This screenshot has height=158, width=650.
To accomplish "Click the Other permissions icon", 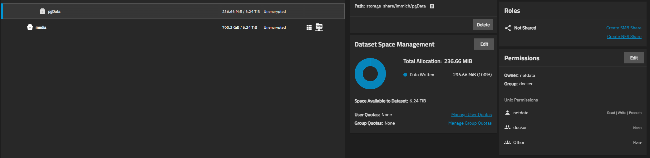I will (508, 142).
